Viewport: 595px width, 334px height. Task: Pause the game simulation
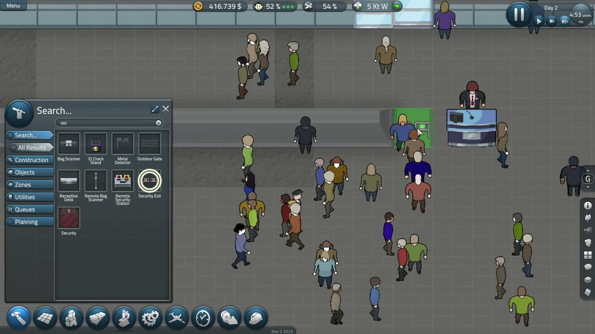click(519, 14)
